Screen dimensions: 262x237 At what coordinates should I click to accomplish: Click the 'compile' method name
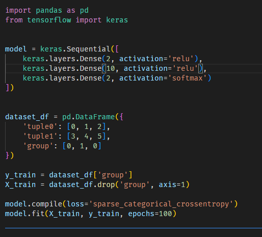tap(47, 204)
